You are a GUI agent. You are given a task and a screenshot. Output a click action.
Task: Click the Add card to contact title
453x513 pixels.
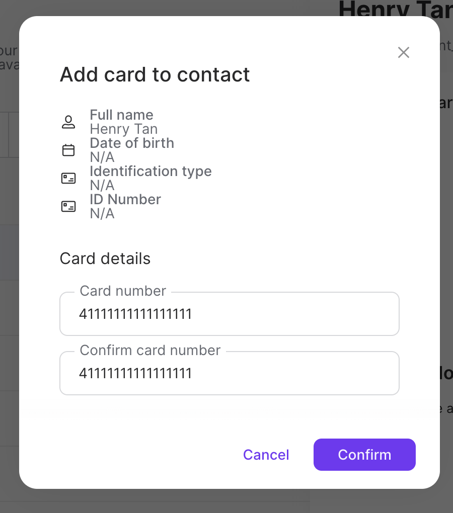(155, 74)
